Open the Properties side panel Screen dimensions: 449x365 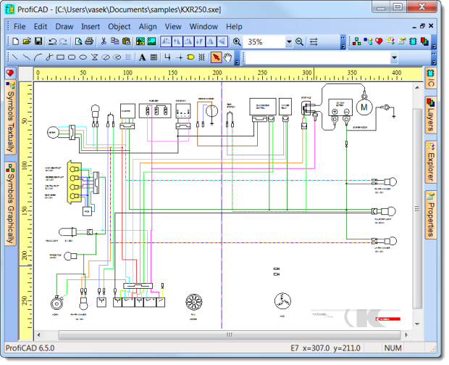430,214
